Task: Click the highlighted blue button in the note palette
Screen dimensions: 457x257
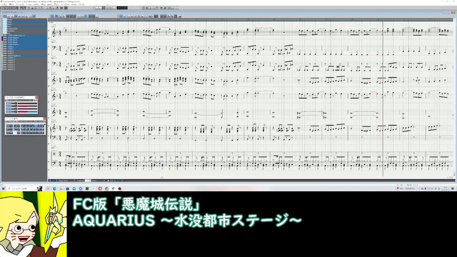Action: 36,126
